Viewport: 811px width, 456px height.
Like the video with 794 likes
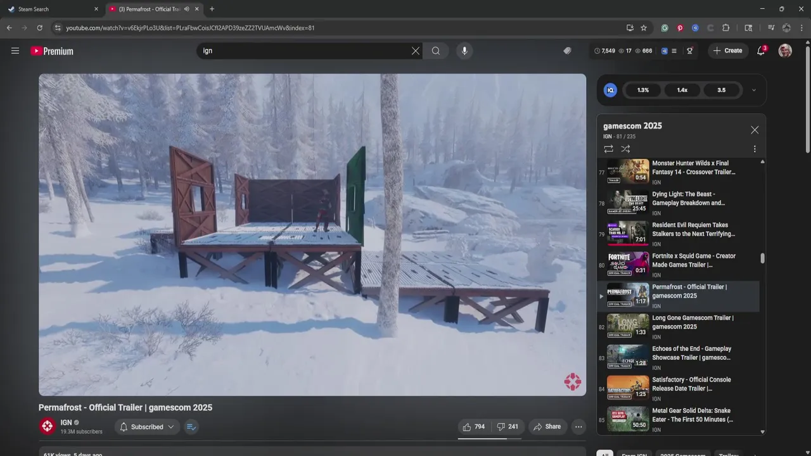[473, 427]
